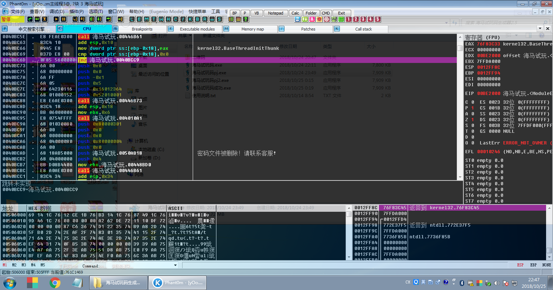Click the green question mark help icon
Screen dimensions: 553x290
(x=246, y=19)
